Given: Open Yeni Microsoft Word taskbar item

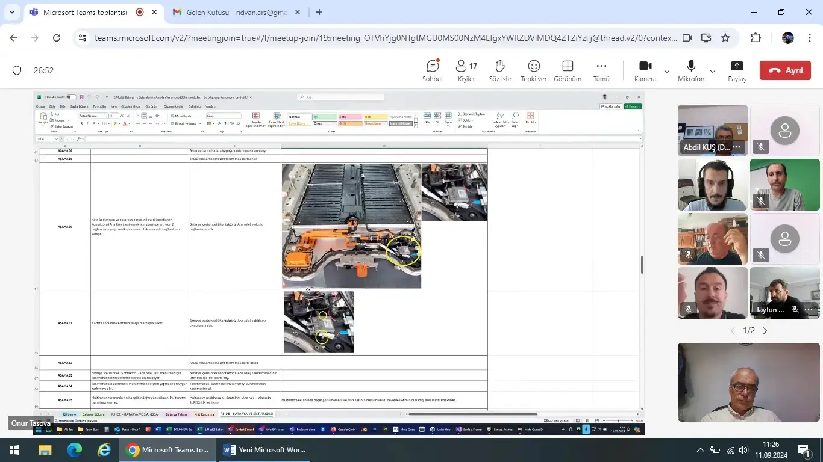Looking at the screenshot, I should click(265, 450).
